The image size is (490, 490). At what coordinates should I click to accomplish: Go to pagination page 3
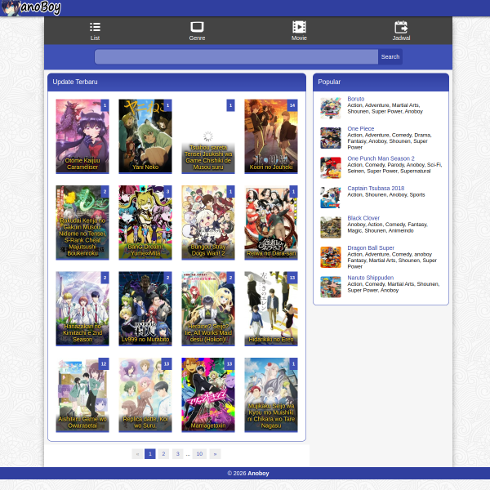(177, 454)
